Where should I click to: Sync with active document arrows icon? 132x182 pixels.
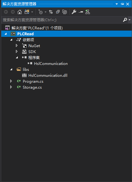[51, 12]
